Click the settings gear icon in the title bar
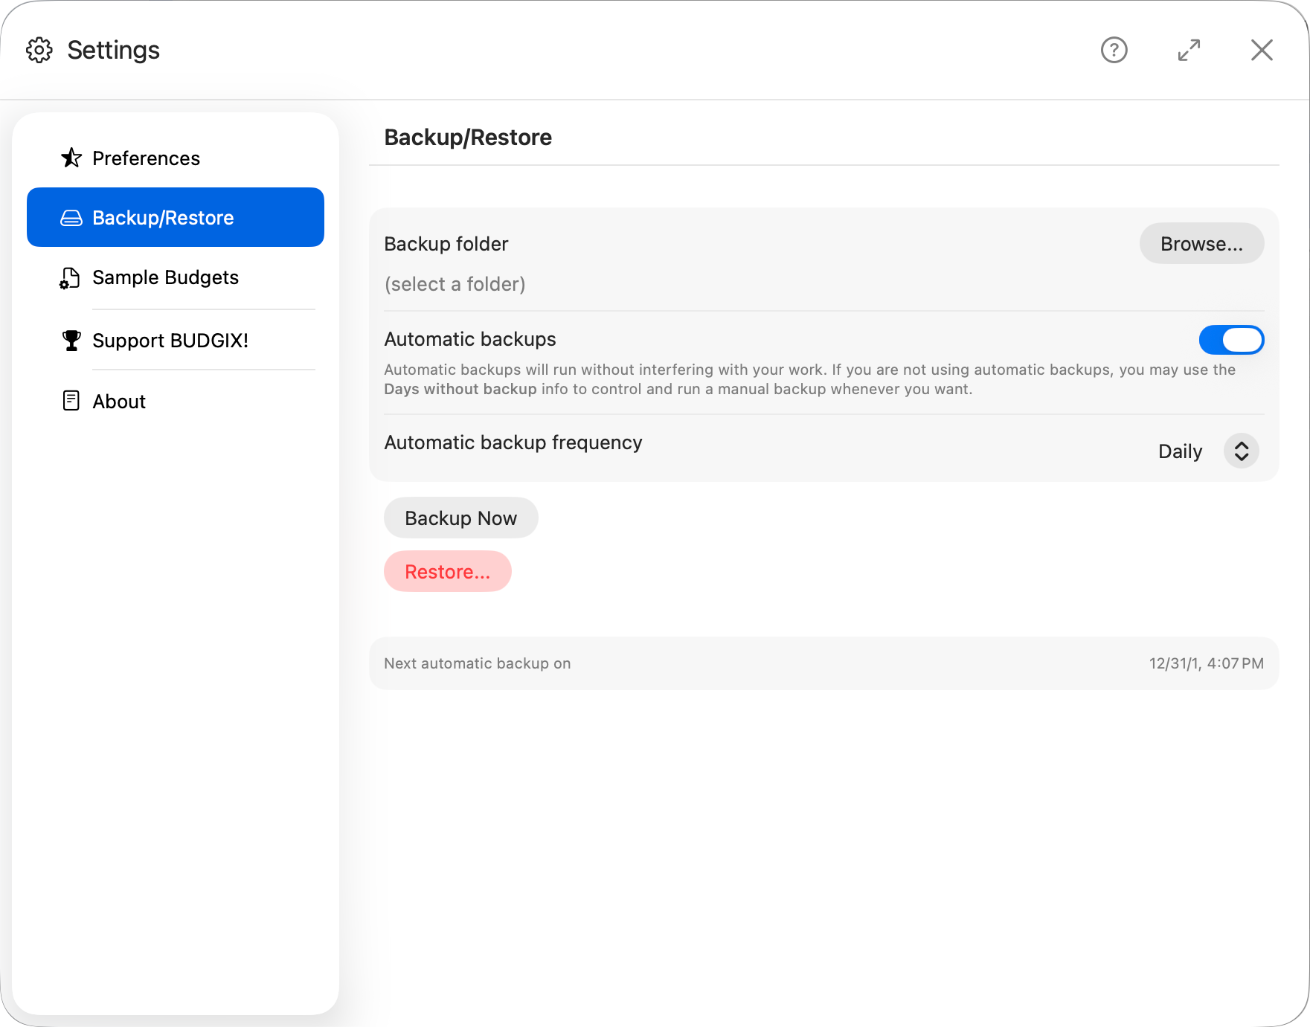1310x1027 pixels. click(x=39, y=50)
